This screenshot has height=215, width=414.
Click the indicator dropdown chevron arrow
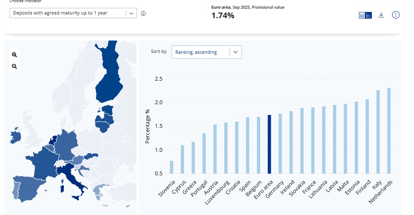coord(131,13)
